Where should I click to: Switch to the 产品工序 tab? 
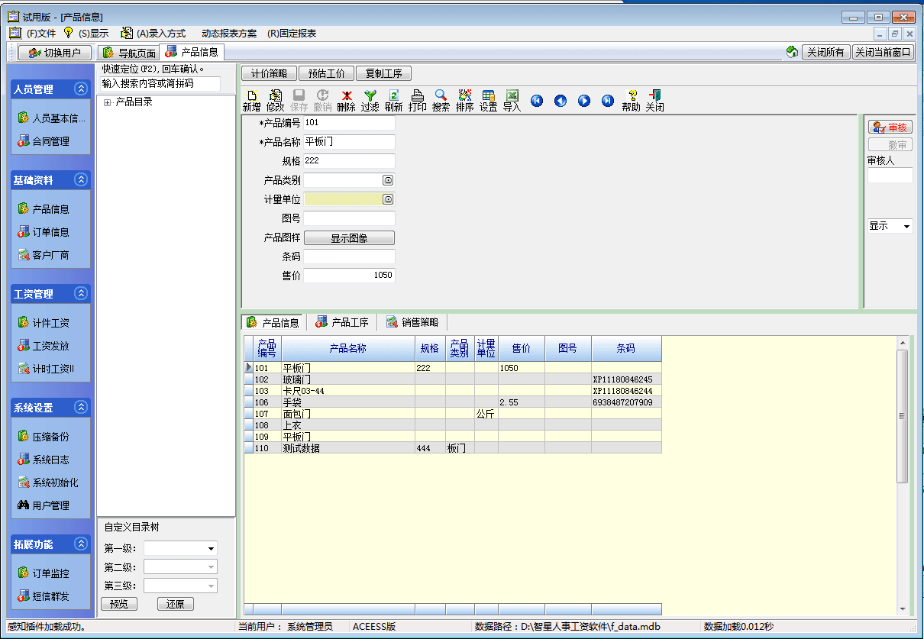[x=342, y=322]
